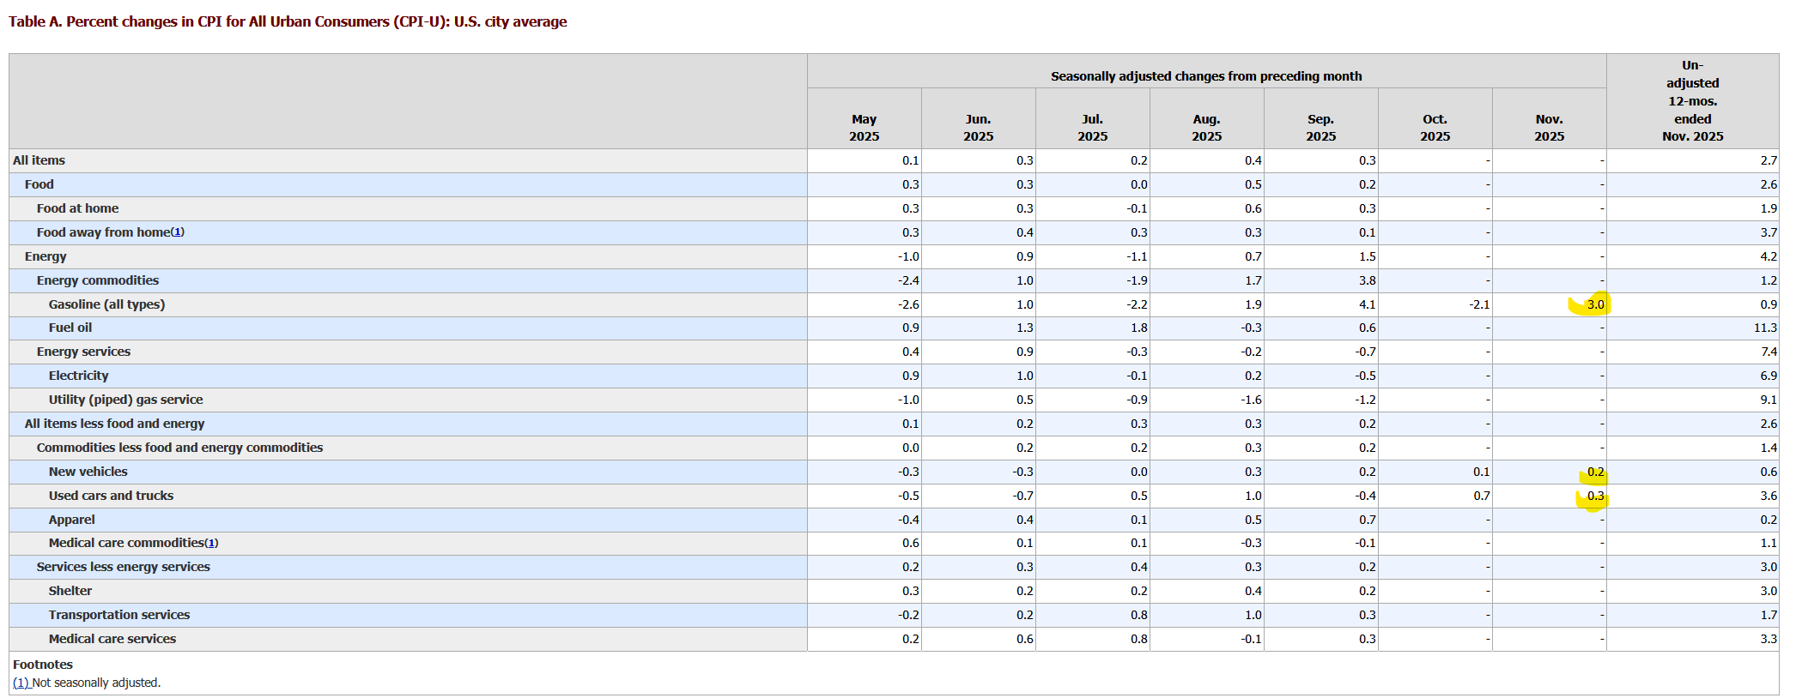This screenshot has height=698, width=1796.
Task: Click the seasonally adjusted changes header cell
Action: (1206, 76)
